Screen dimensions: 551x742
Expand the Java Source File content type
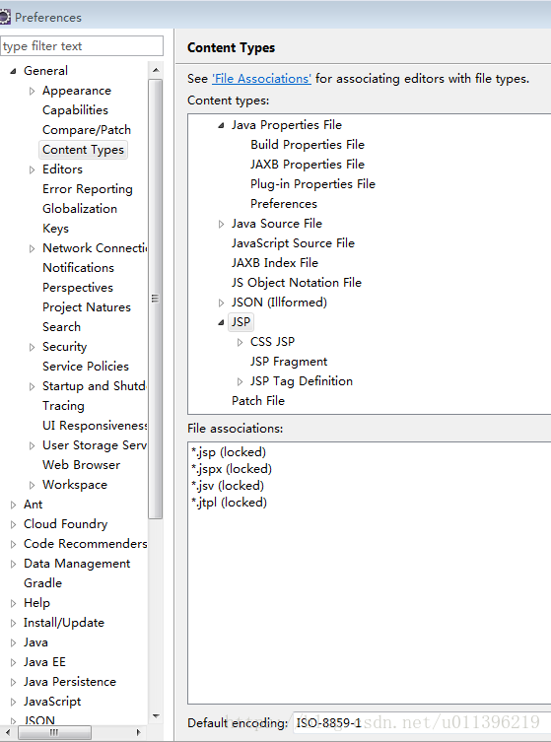click(221, 224)
